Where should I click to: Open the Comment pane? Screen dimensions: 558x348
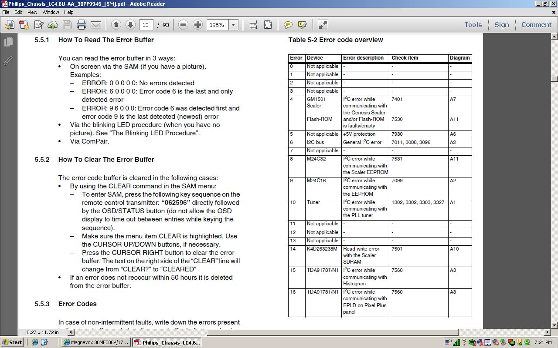[536, 25]
